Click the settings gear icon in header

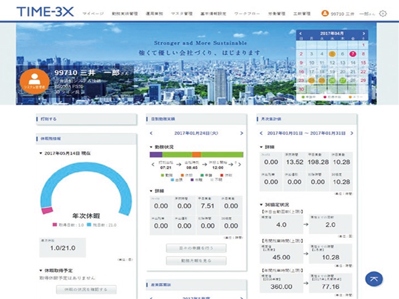[x=383, y=13]
